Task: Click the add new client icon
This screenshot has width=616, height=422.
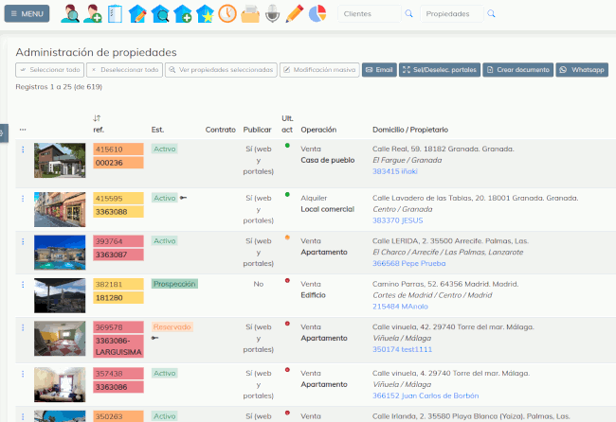Action: point(93,14)
